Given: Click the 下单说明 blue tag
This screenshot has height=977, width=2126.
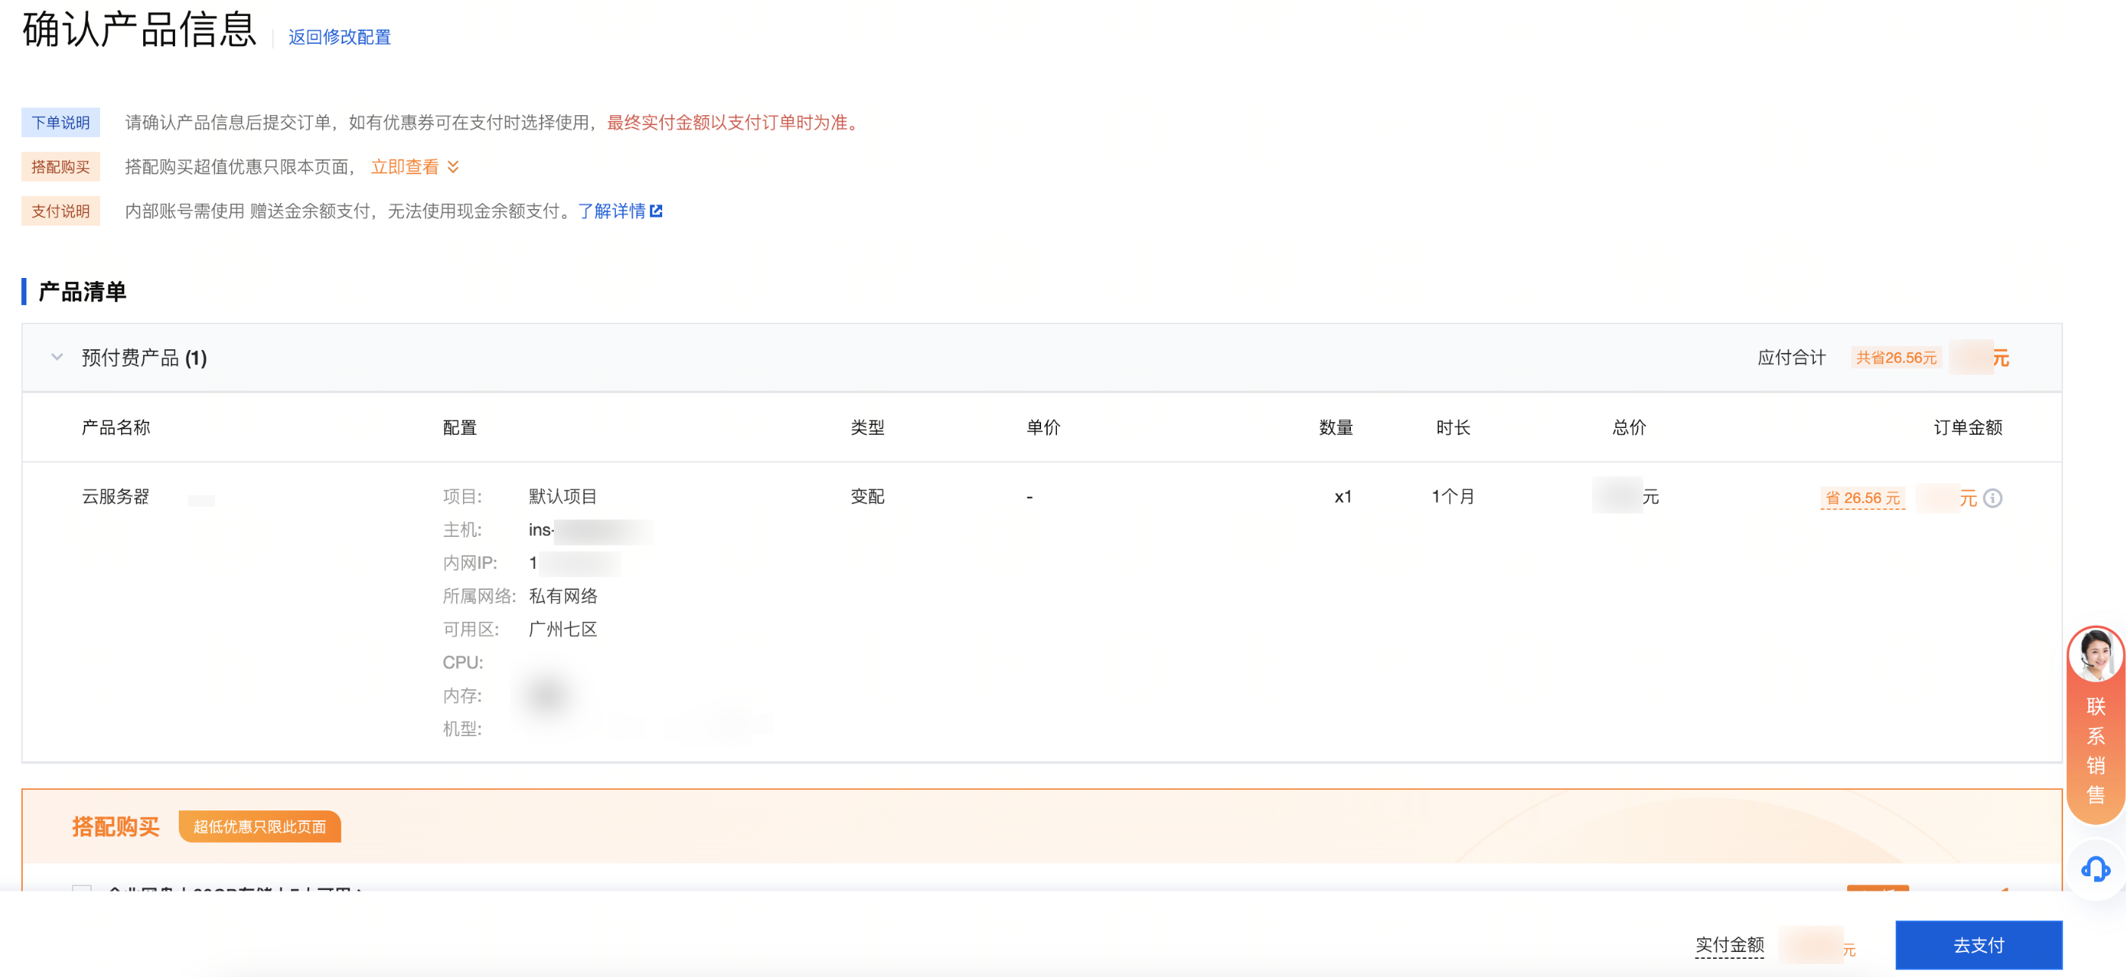Looking at the screenshot, I should click(x=61, y=122).
